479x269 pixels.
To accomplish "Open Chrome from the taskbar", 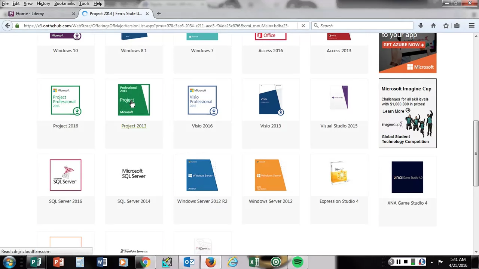I will 146,262.
